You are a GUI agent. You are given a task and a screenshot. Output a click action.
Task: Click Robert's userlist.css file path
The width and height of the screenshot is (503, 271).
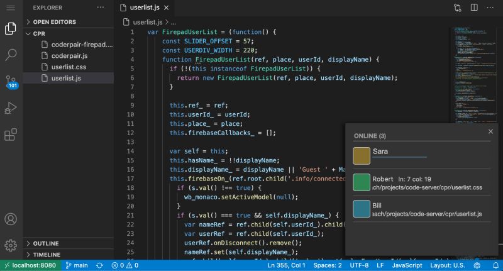[427, 187]
